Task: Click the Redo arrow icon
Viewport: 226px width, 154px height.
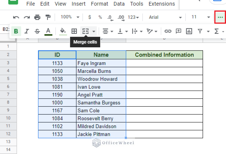Action: coord(27,17)
